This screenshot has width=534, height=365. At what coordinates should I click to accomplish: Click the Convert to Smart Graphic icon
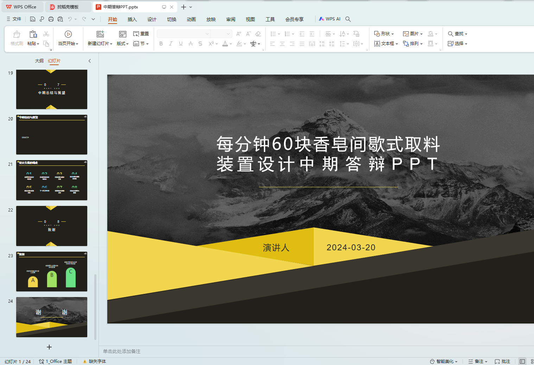pos(356,34)
